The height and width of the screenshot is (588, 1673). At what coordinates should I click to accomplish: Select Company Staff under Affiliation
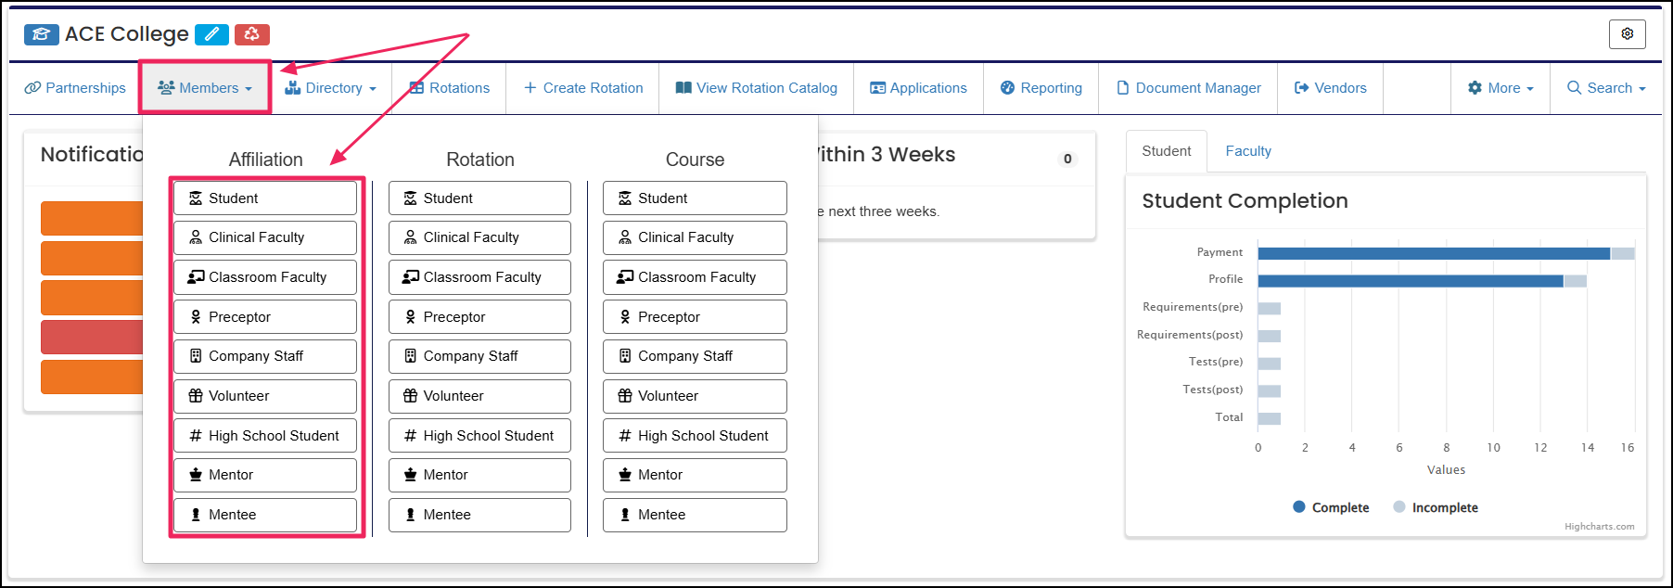[265, 356]
